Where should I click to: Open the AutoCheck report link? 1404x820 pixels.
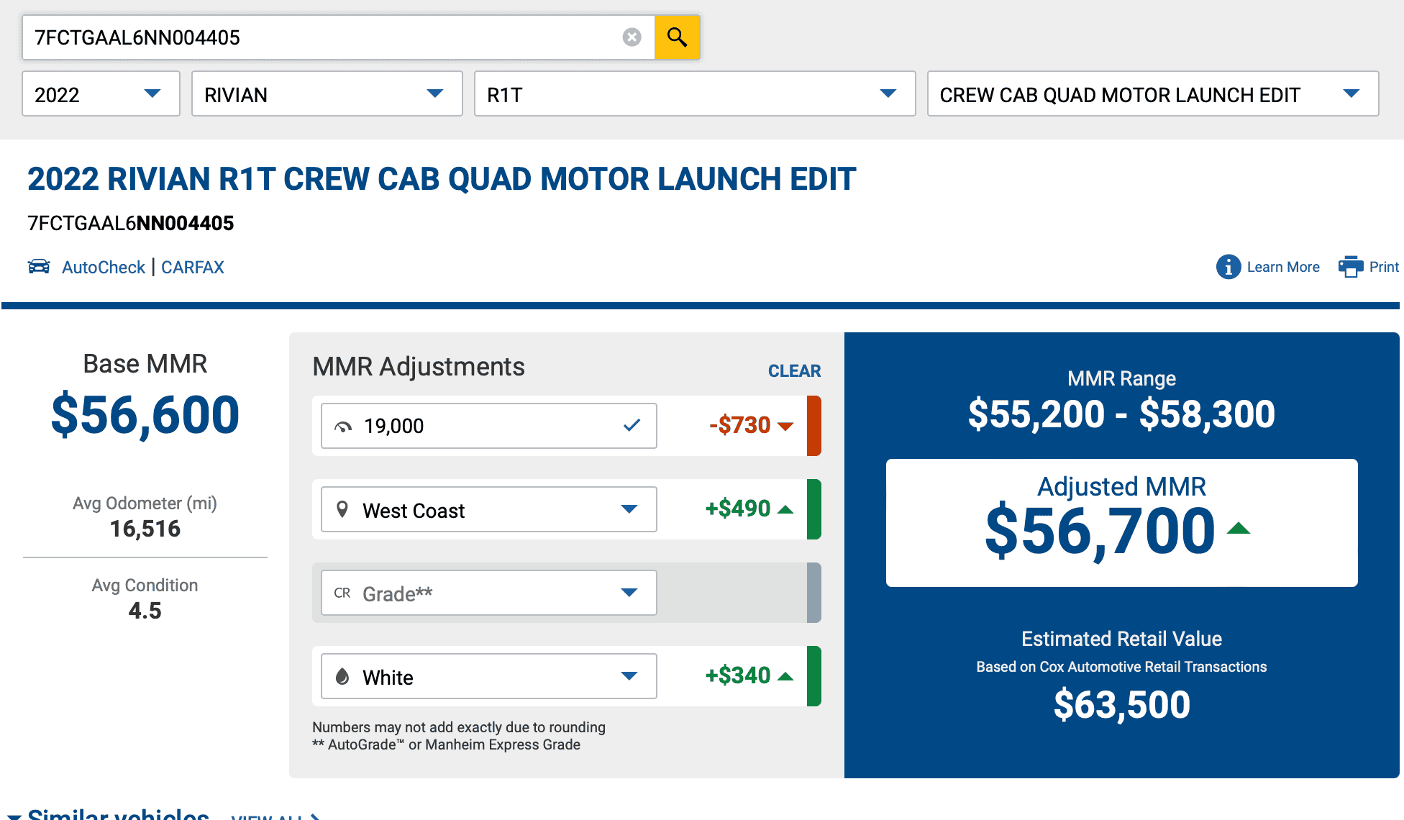coord(104,267)
